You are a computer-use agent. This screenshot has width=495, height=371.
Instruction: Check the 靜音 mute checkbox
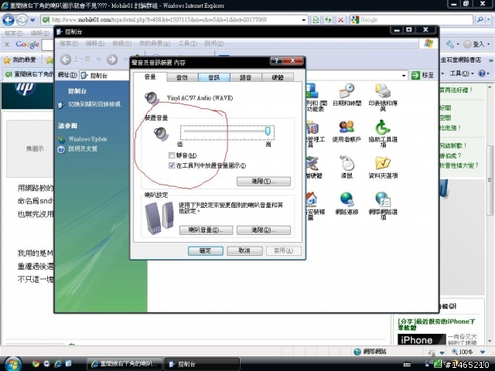pyautogui.click(x=172, y=155)
